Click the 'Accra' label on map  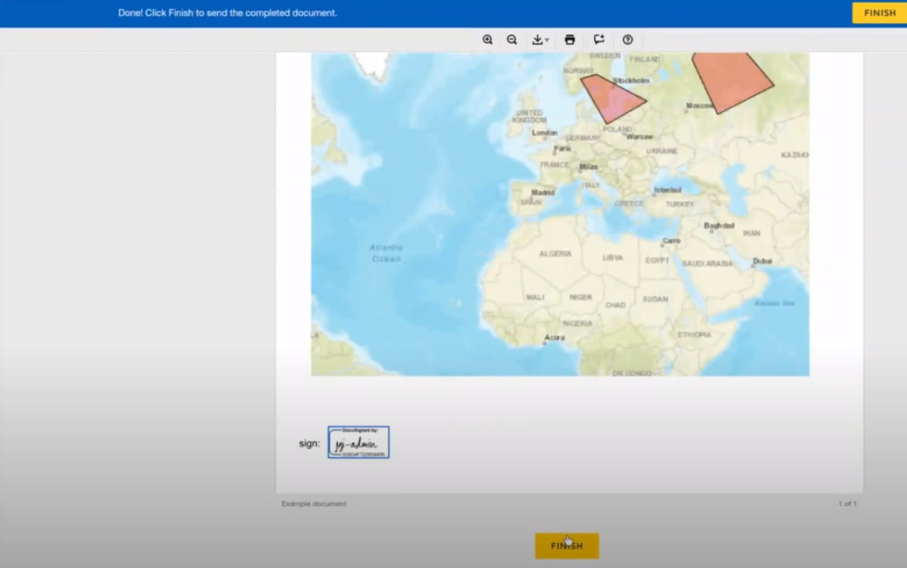[554, 338]
